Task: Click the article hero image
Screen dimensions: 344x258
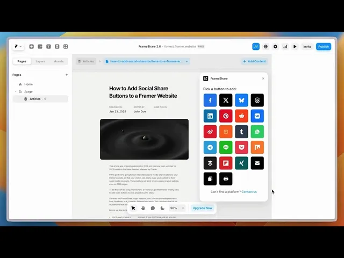Action: 144,139
